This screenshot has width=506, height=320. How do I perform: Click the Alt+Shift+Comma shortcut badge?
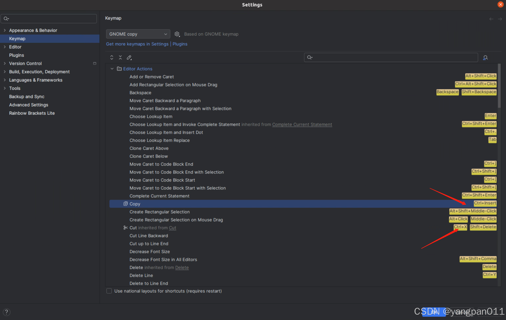click(478, 259)
